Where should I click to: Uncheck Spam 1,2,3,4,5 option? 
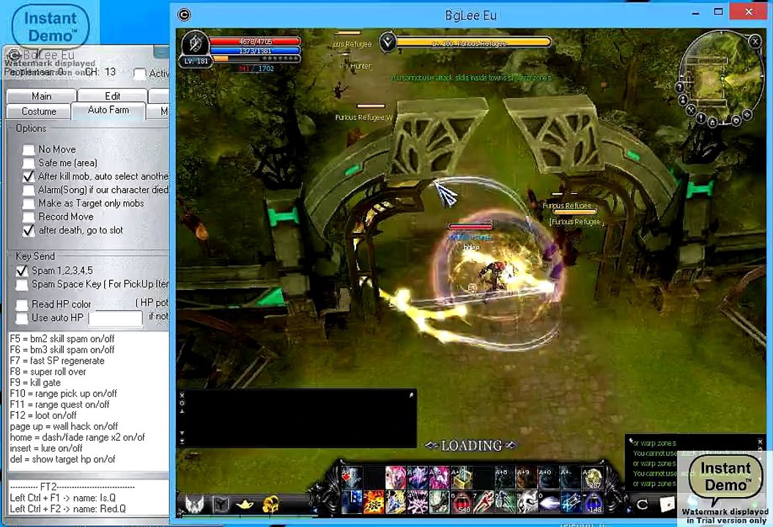pos(22,271)
